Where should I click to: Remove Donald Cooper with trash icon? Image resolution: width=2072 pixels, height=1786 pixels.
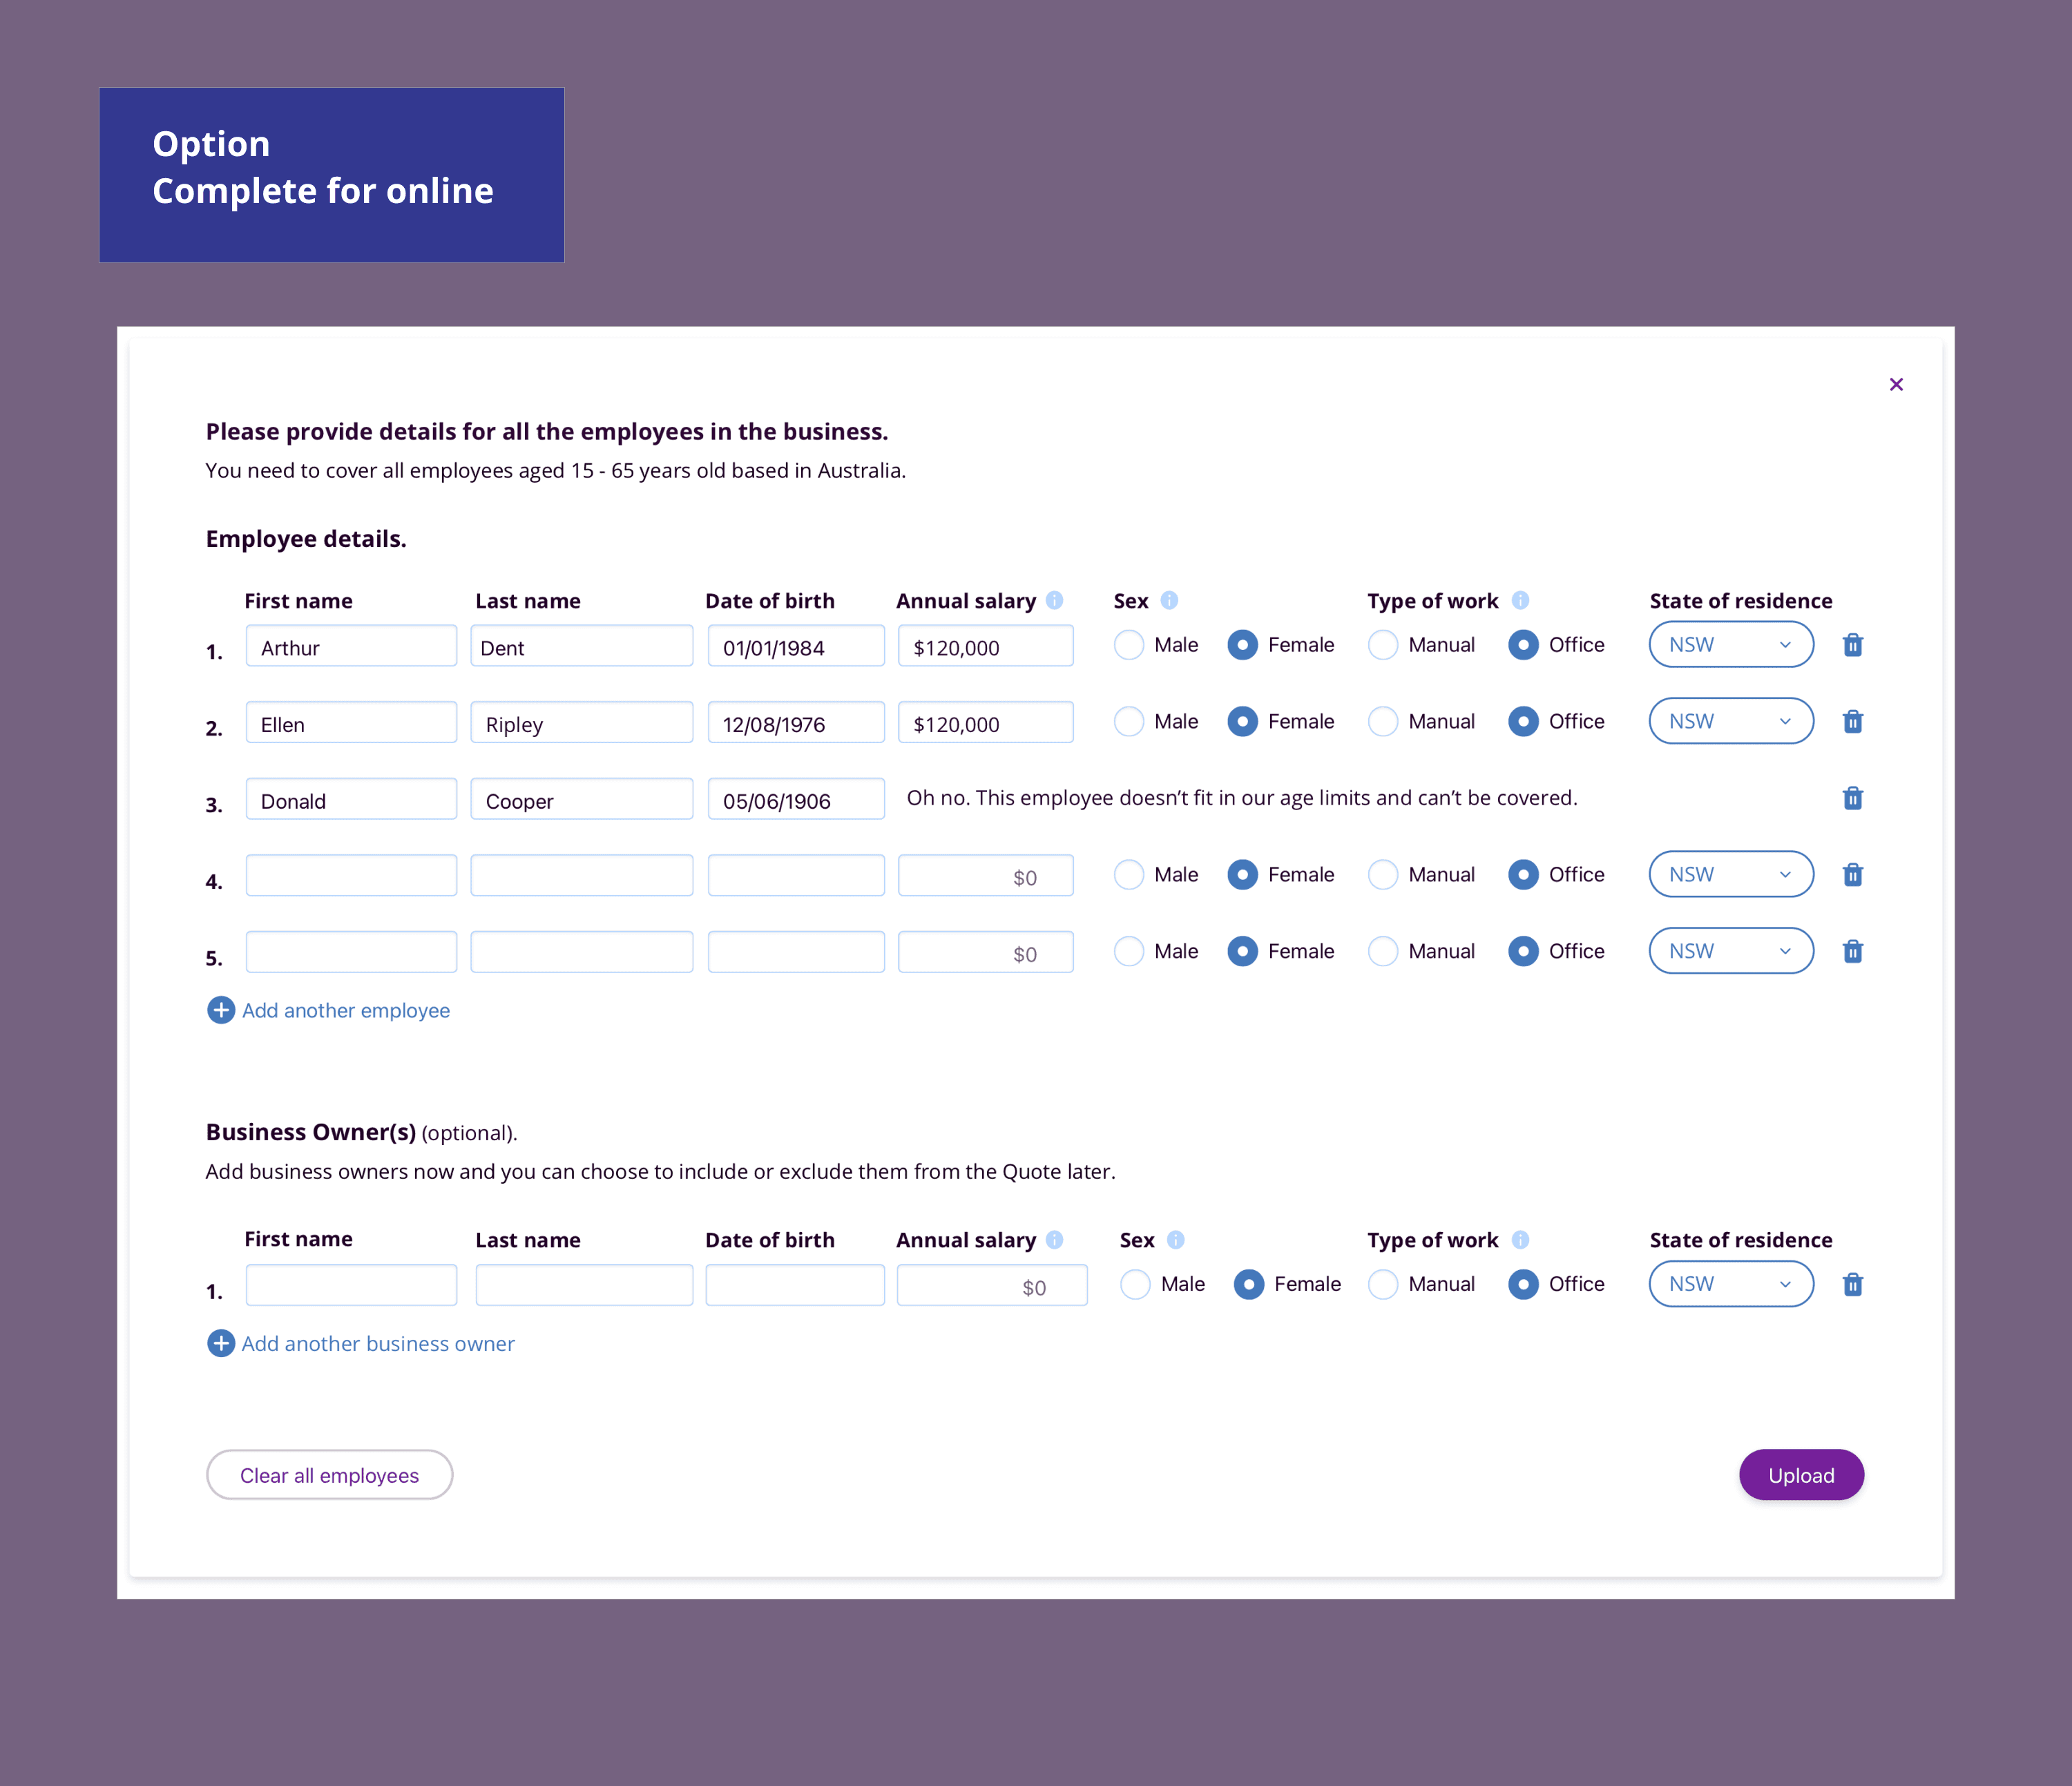1852,798
